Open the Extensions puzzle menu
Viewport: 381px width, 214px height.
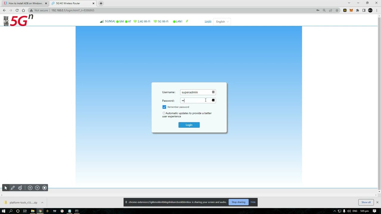[357, 10]
